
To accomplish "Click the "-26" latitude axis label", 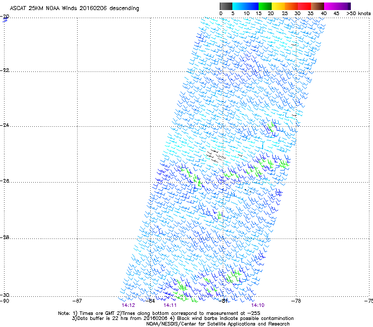I will (x=5, y=181).
